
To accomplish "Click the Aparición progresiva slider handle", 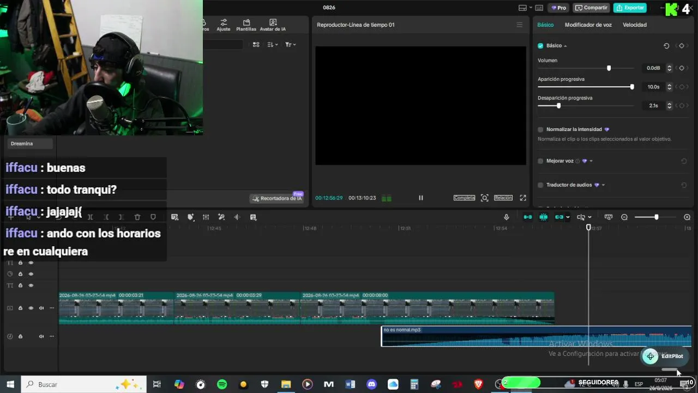I will (x=632, y=87).
